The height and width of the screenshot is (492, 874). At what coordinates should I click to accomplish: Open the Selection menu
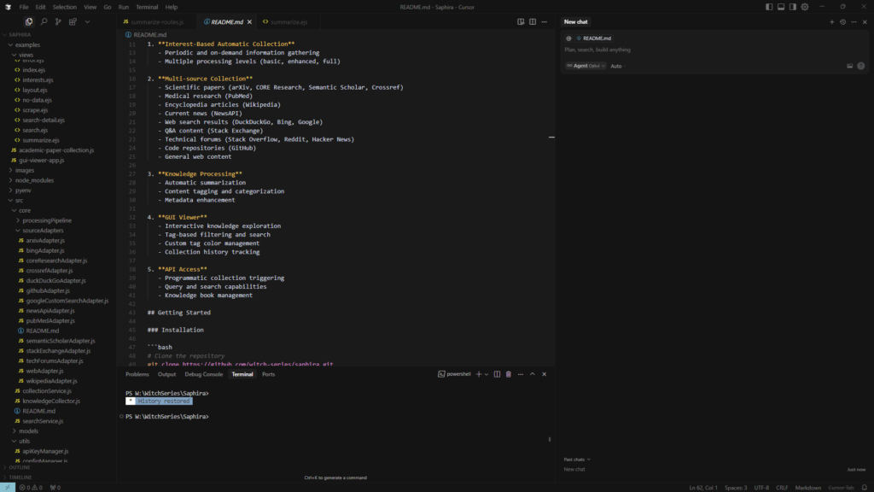pyautogui.click(x=65, y=7)
